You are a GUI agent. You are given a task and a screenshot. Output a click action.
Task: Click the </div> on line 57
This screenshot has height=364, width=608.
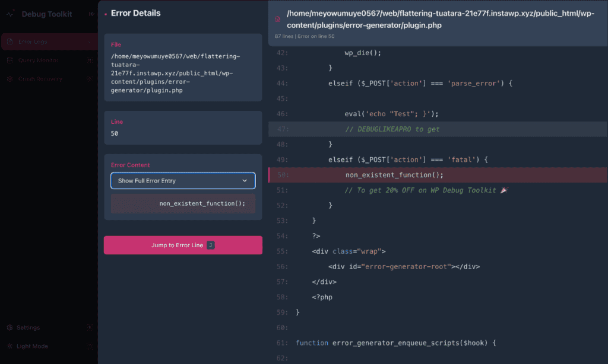(x=324, y=282)
